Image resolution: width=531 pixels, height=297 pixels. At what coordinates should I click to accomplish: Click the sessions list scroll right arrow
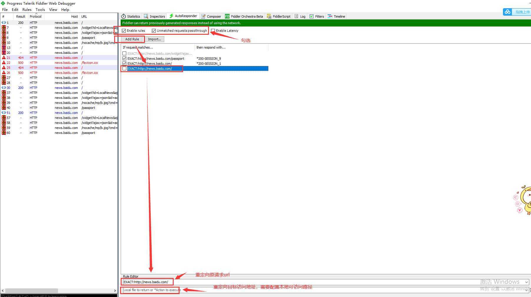coord(115,291)
